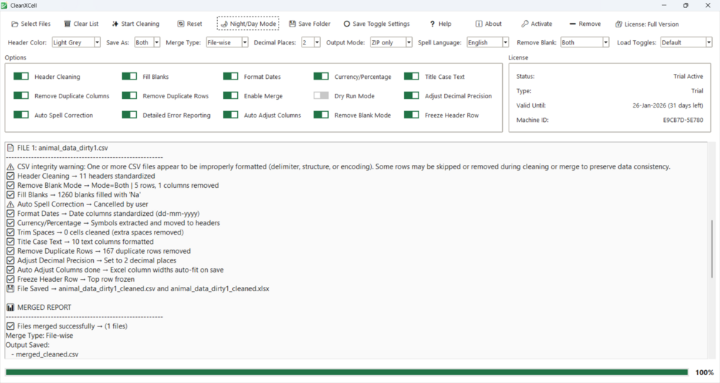
Task: Click the License lock icon
Action: (x=618, y=24)
